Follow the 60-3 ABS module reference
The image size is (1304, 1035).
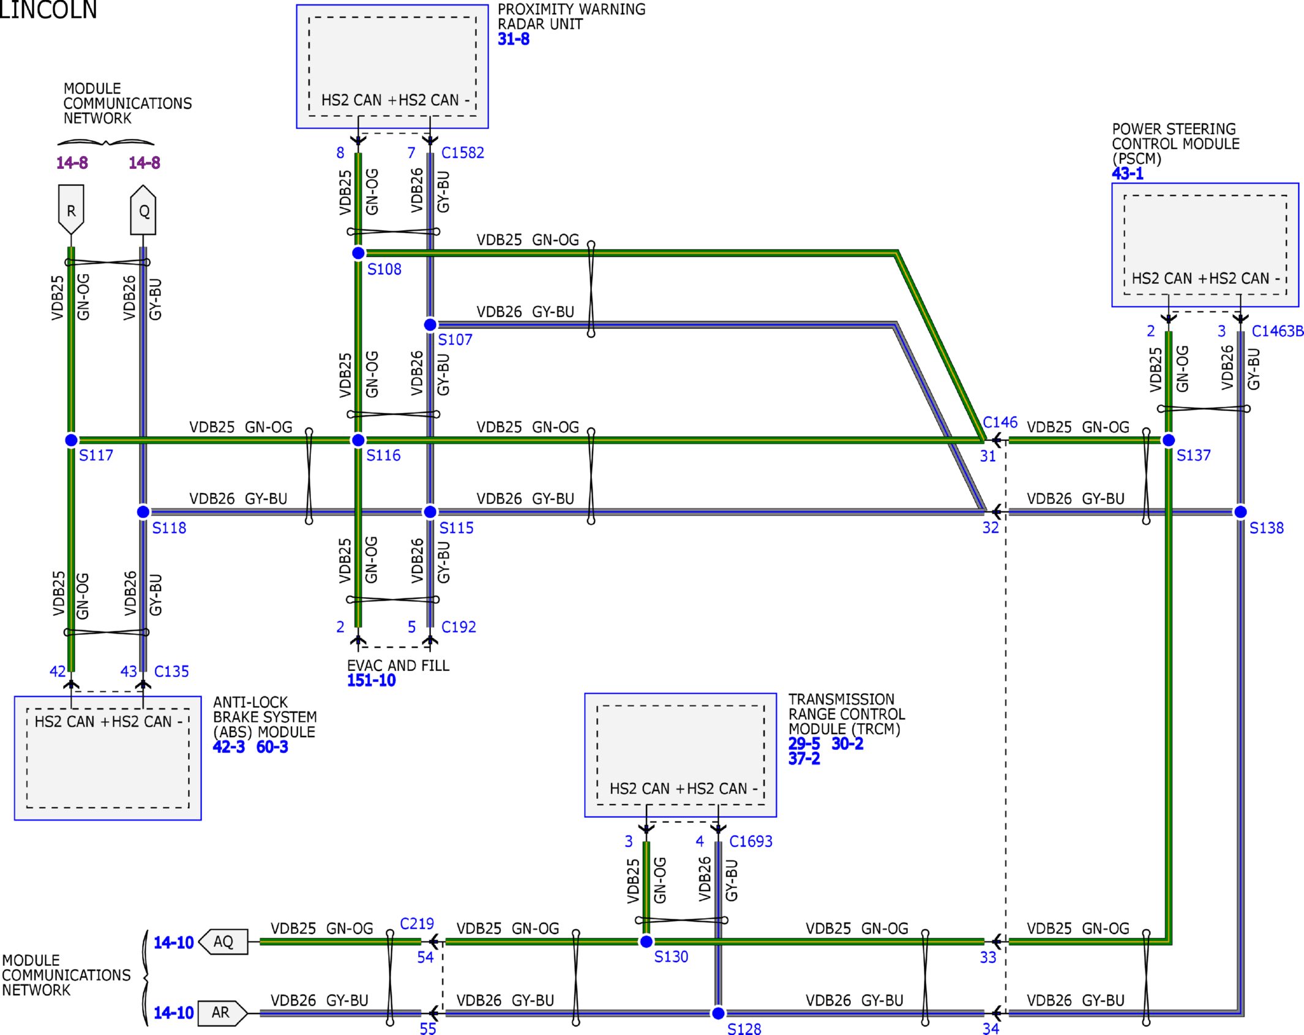tap(272, 747)
